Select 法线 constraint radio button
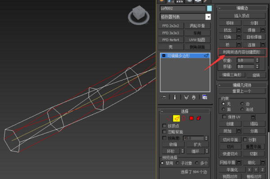Image resolution: width=270 pixels, height=179 pixels. point(242,109)
